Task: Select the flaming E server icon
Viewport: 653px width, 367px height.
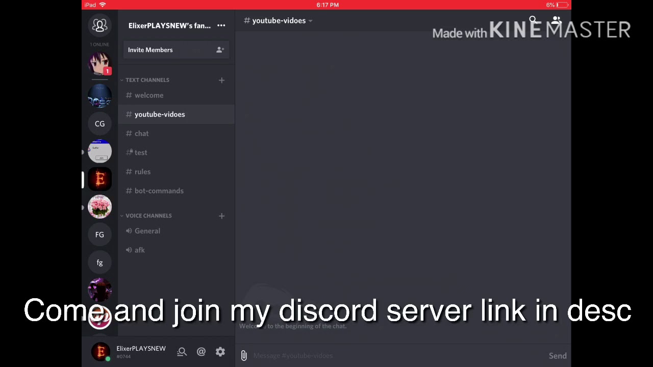Action: point(99,179)
